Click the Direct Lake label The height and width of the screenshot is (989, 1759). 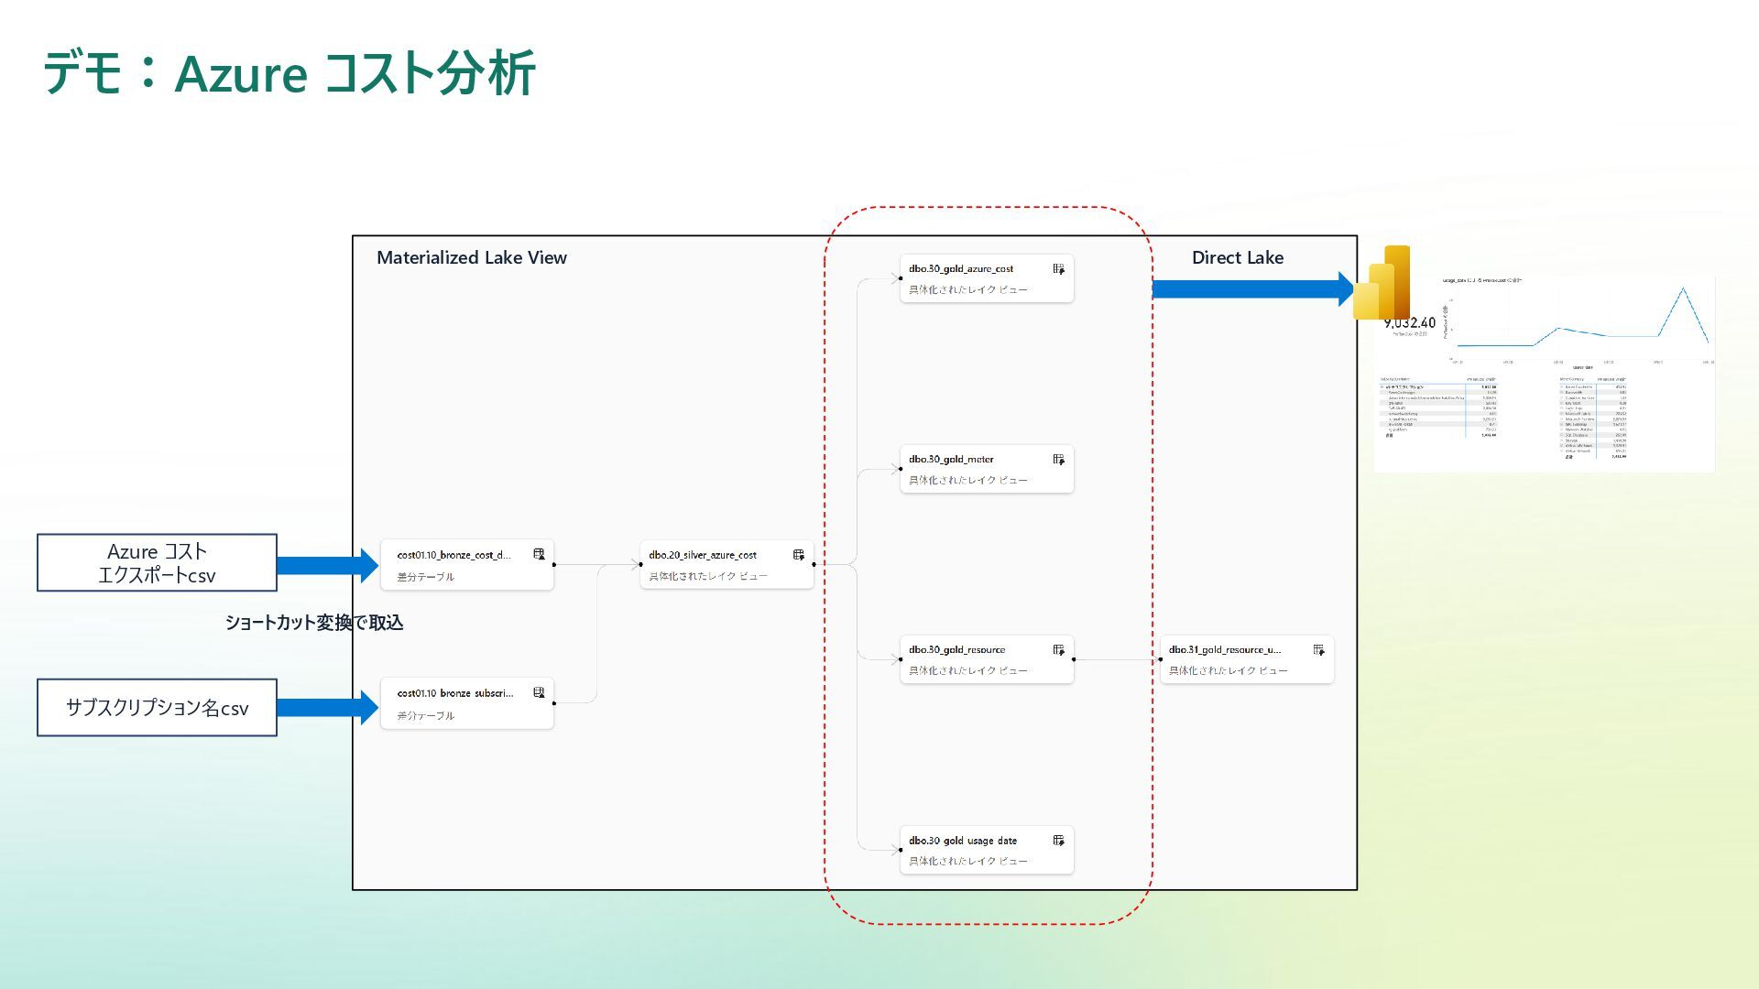click(x=1238, y=257)
